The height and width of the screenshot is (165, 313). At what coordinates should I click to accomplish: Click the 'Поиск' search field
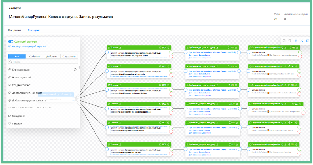[43, 62]
